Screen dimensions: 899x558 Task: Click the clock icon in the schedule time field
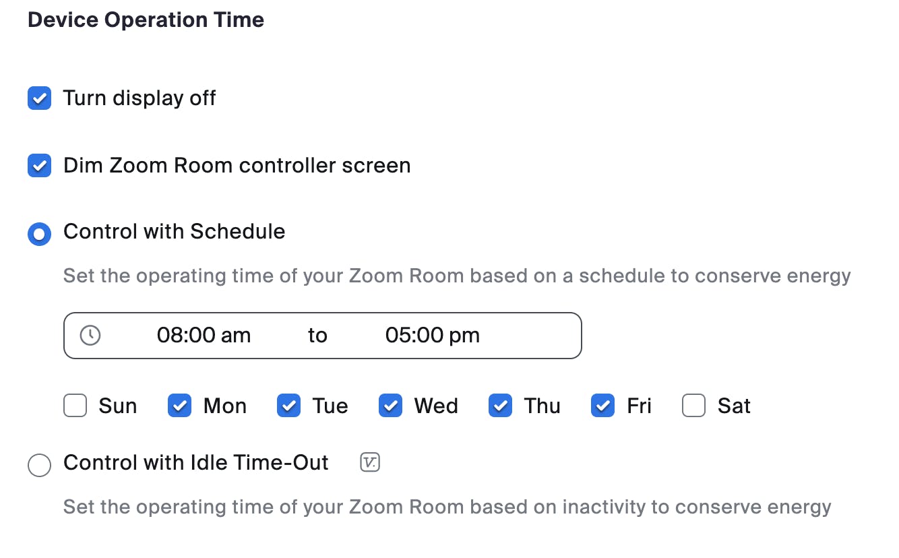click(90, 336)
